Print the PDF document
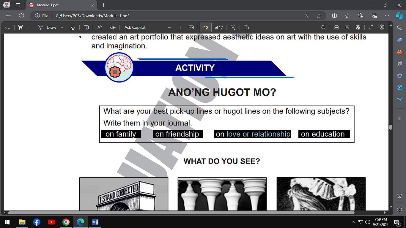Viewport: 406px width, 228px height. (336, 27)
